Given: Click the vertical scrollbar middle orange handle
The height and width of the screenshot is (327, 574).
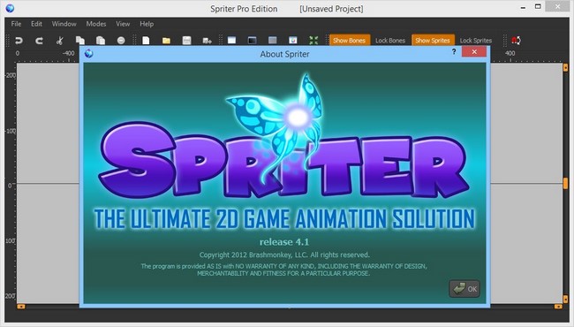Looking at the screenshot, I should tap(565, 183).
